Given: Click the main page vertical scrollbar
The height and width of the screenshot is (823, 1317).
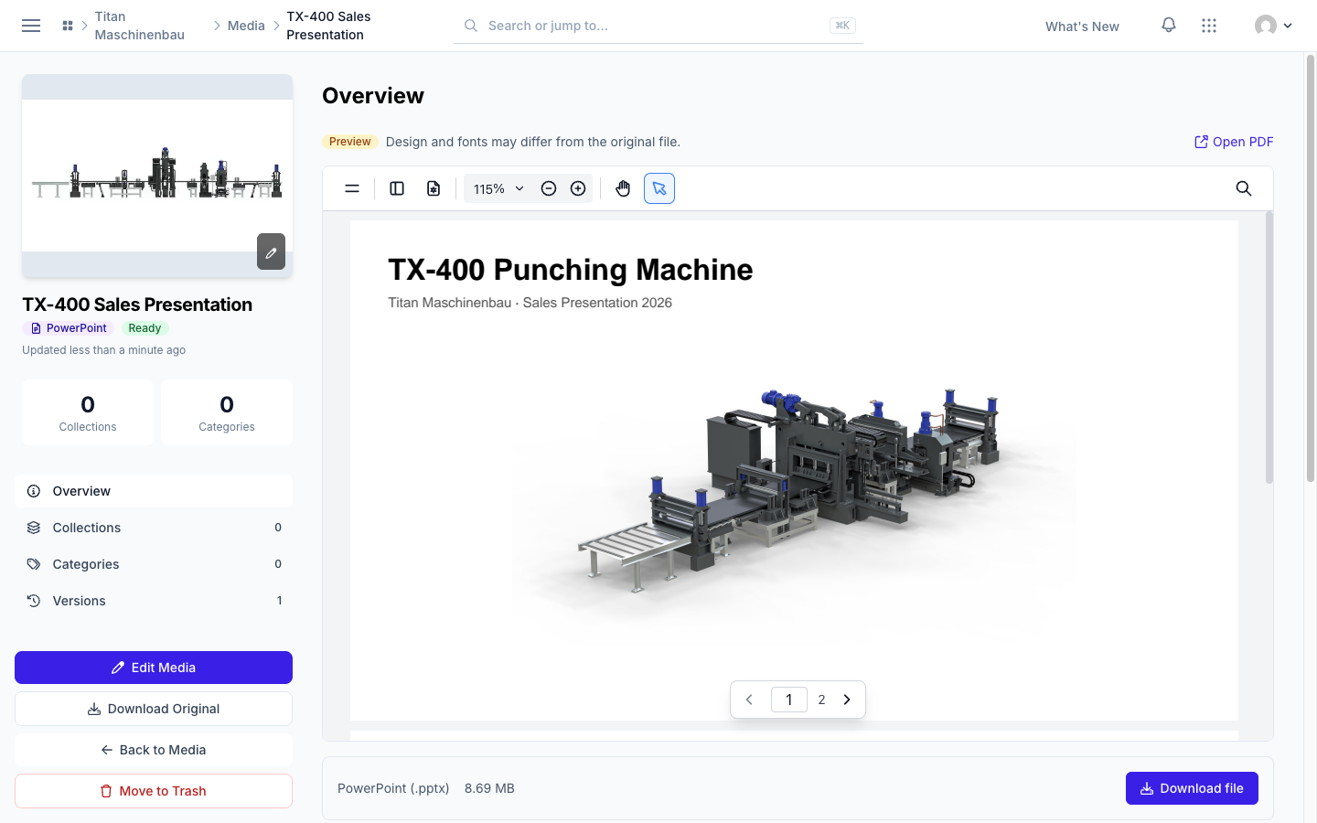Looking at the screenshot, I should (x=1311, y=268).
